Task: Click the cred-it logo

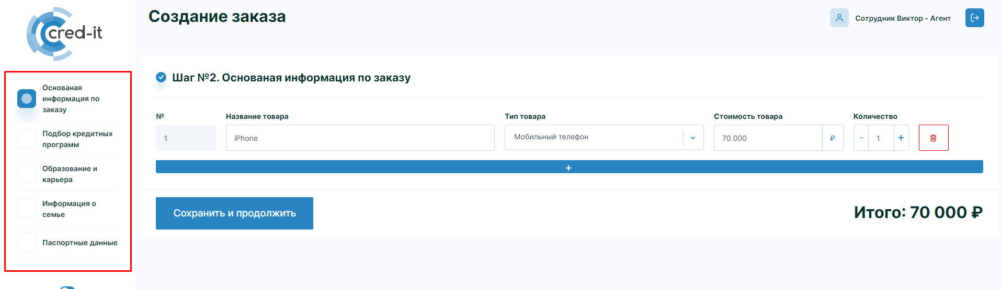Action: coord(65,33)
